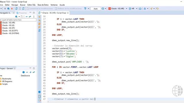
Task: Minimize the Navegador panel
Action: click(30, 13)
